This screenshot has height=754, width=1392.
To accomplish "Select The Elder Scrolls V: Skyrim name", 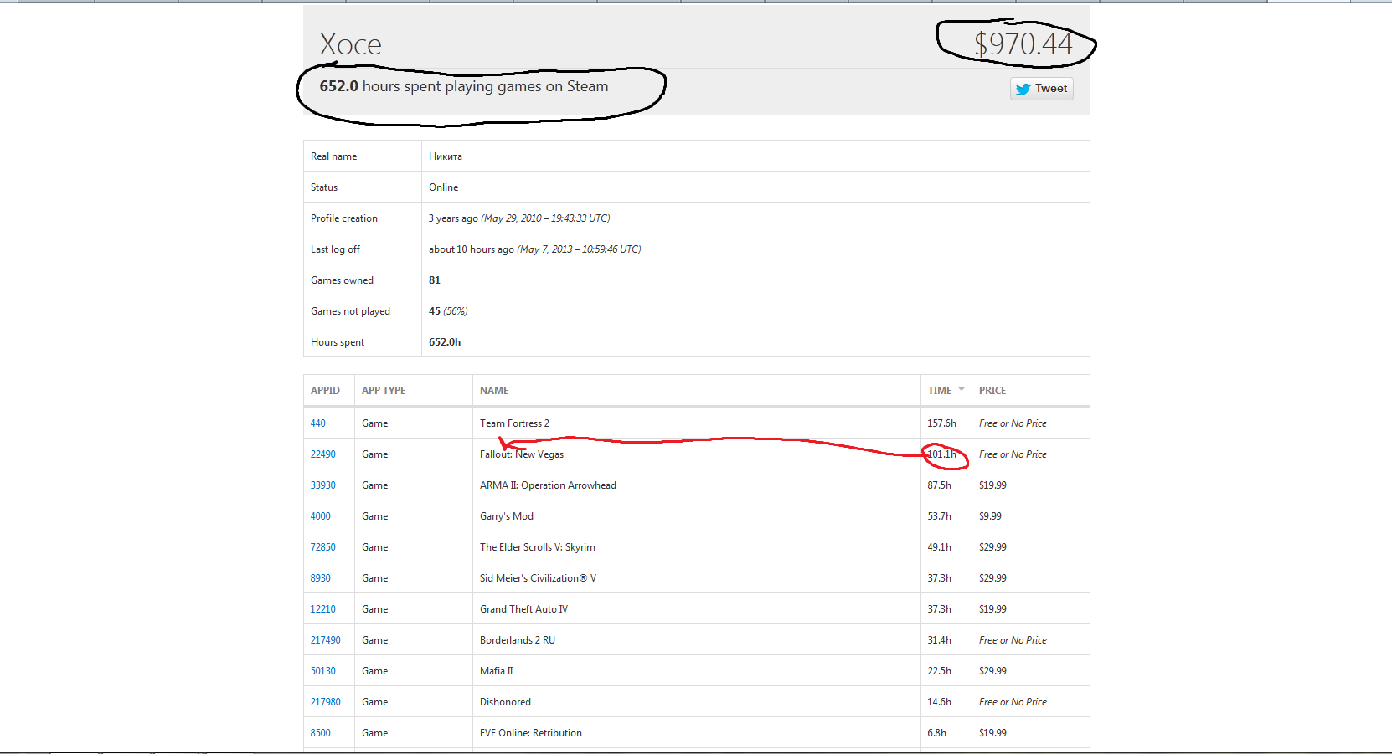I will coord(538,547).
